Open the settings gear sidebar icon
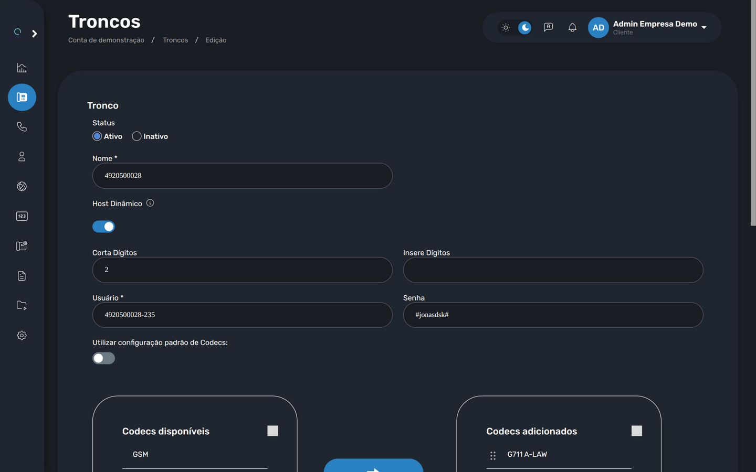The width and height of the screenshot is (756, 472). (x=22, y=335)
